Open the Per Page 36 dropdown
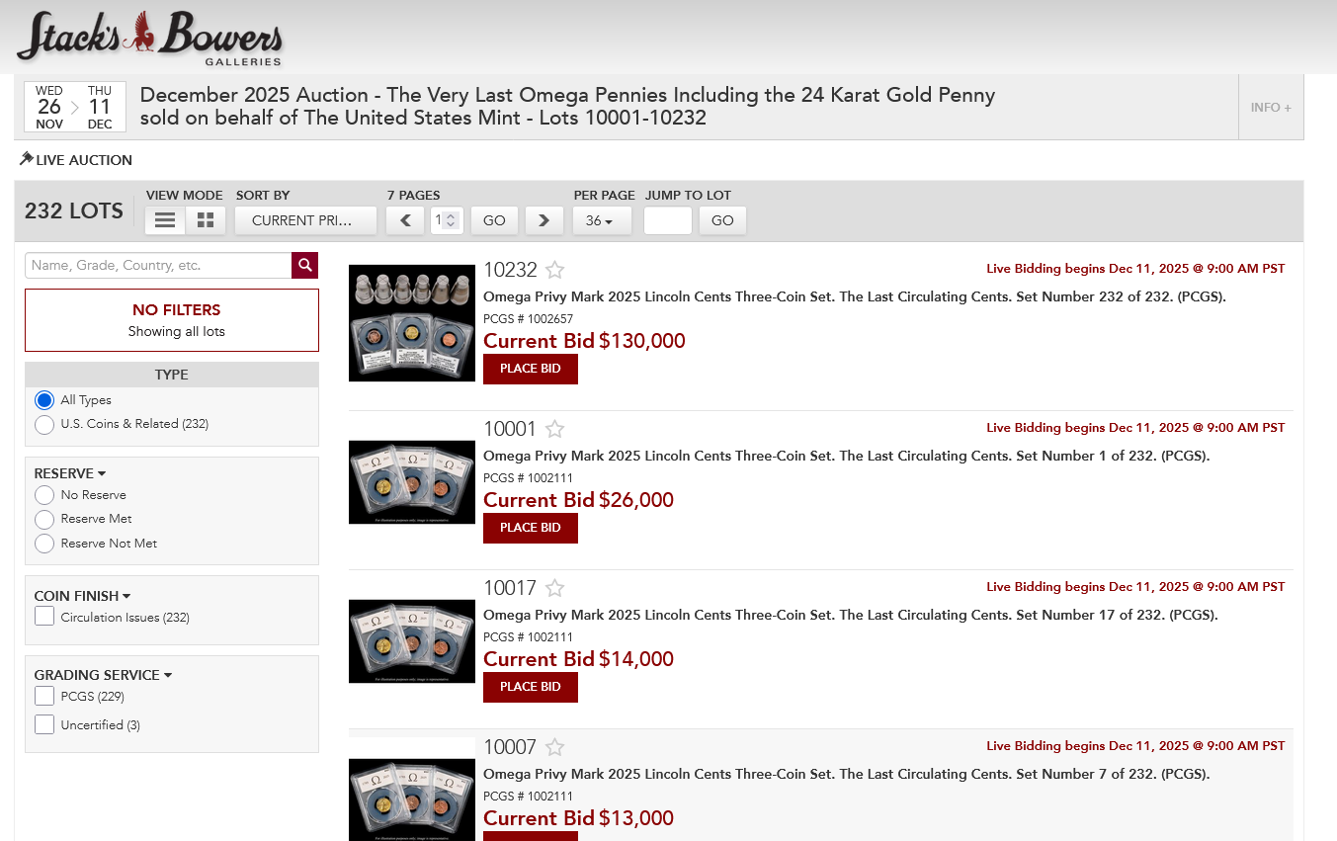Viewport: 1337px width, 841px height. [x=601, y=220]
